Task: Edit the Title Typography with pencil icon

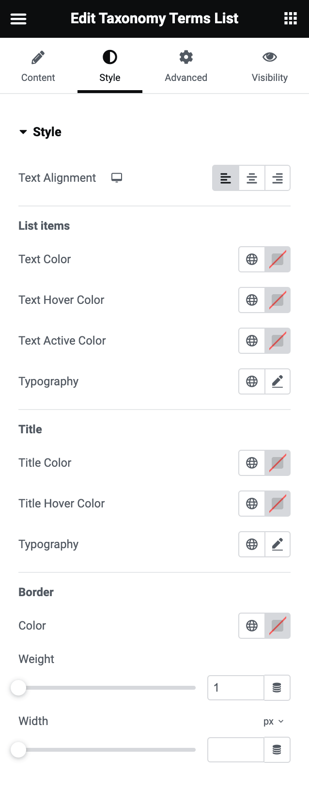Action: [278, 544]
